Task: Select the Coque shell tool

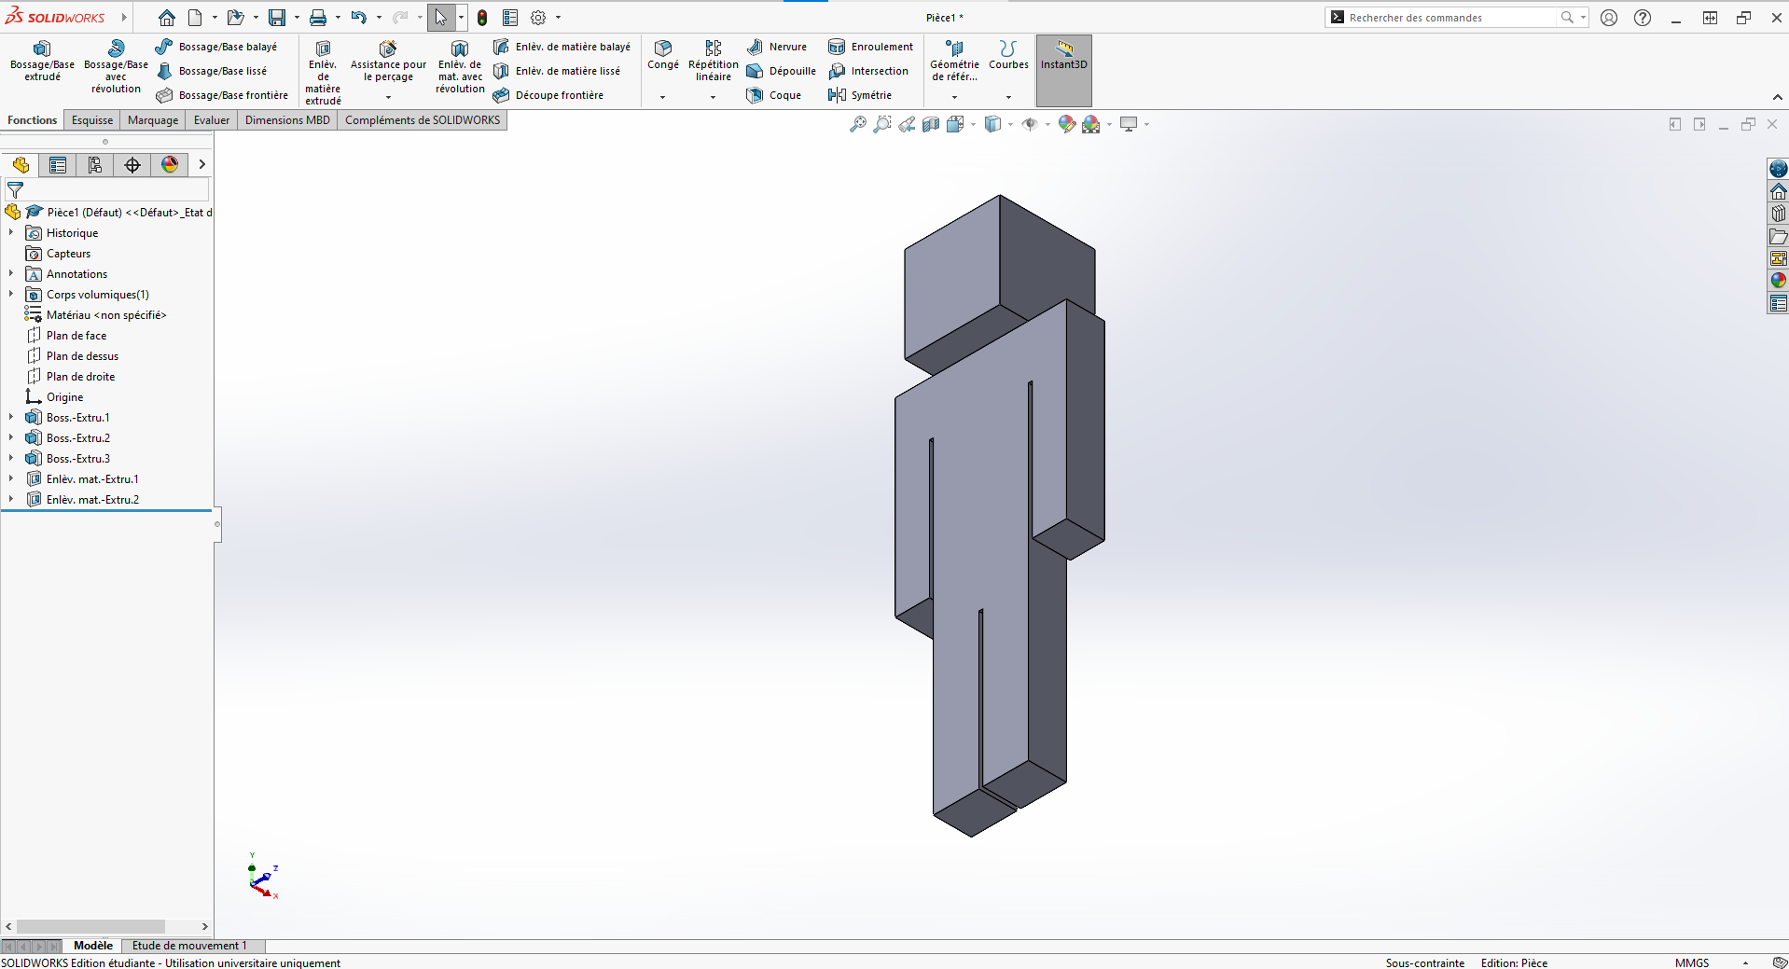Action: pyautogui.click(x=774, y=95)
